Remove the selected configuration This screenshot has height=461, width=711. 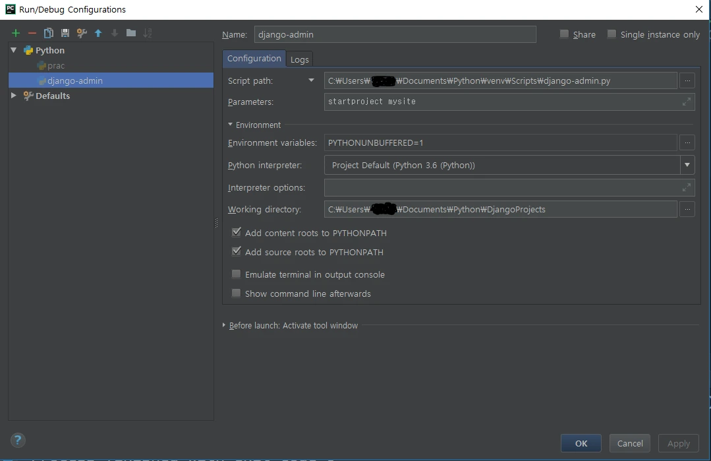pos(32,33)
